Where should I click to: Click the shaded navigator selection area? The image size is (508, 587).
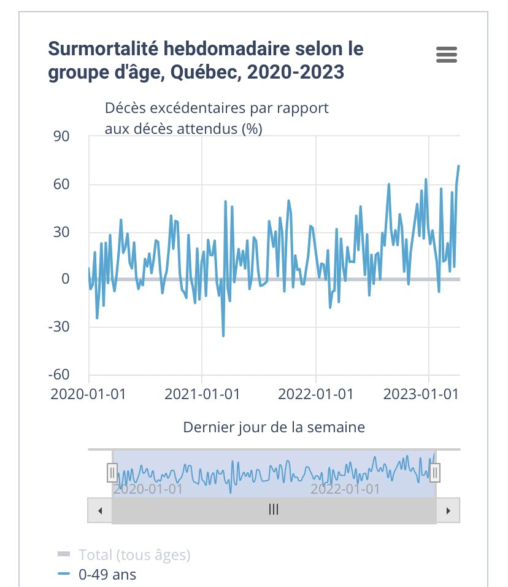(274, 473)
